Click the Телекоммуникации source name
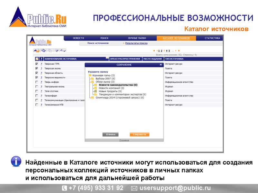Viewport: 258px width, 193px height. [64, 100]
